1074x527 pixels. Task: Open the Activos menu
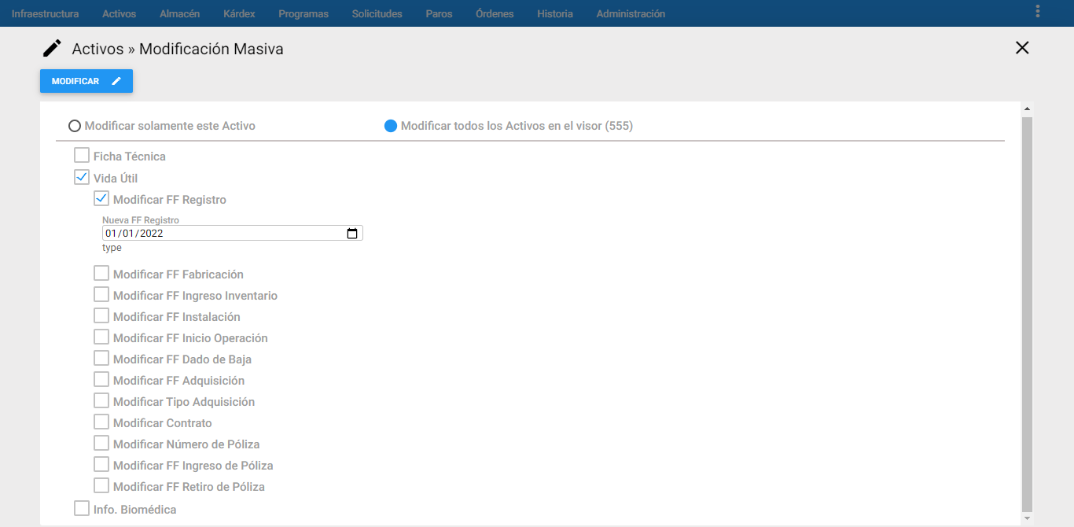point(119,13)
